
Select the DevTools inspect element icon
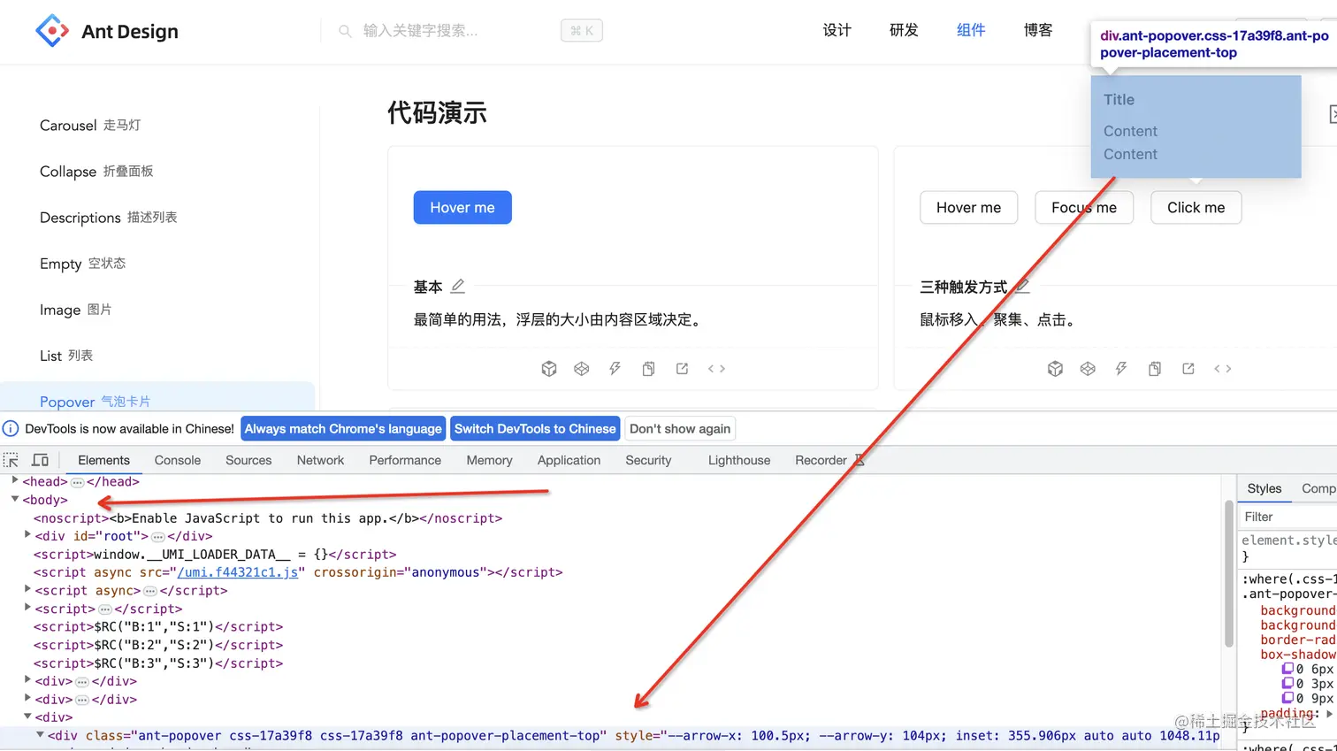(11, 460)
